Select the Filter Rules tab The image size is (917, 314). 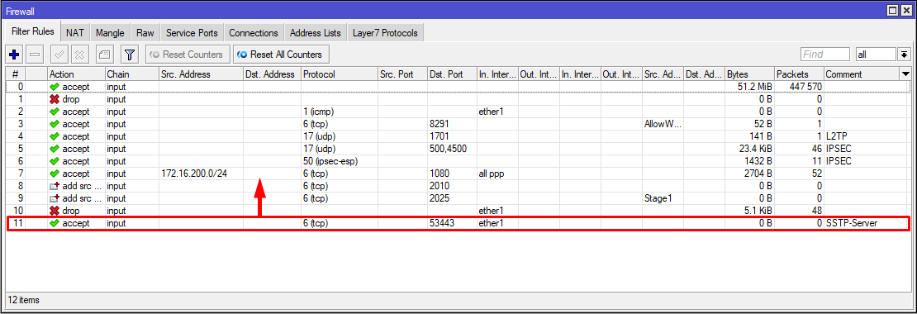[33, 31]
